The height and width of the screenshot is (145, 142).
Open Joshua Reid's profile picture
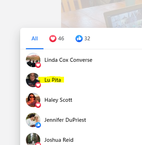click(33, 139)
